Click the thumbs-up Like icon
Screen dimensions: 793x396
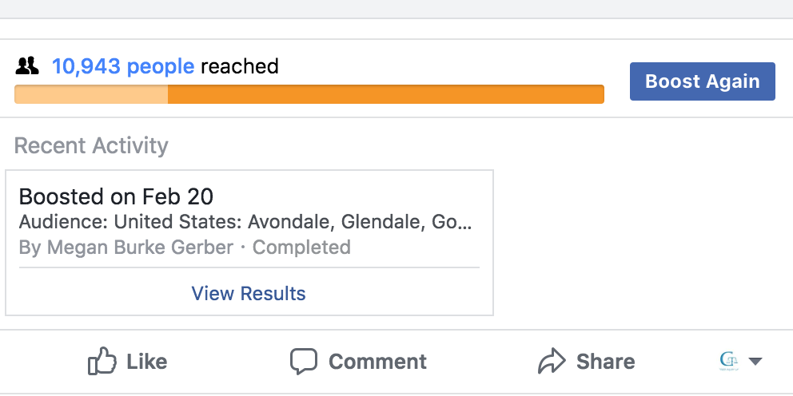click(102, 361)
